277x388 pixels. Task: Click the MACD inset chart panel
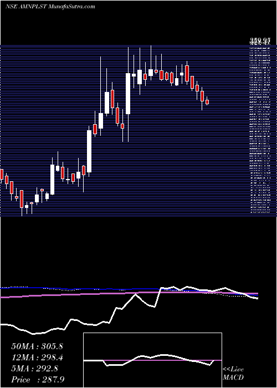[152, 360]
